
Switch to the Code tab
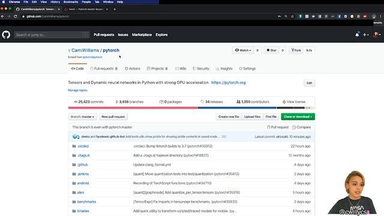coord(77,68)
